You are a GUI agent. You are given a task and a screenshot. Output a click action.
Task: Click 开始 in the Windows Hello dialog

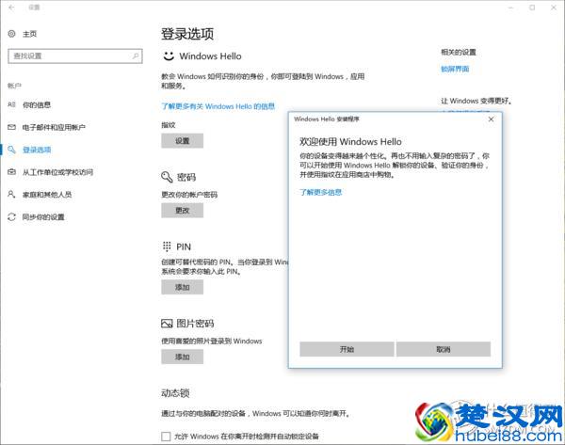347,349
